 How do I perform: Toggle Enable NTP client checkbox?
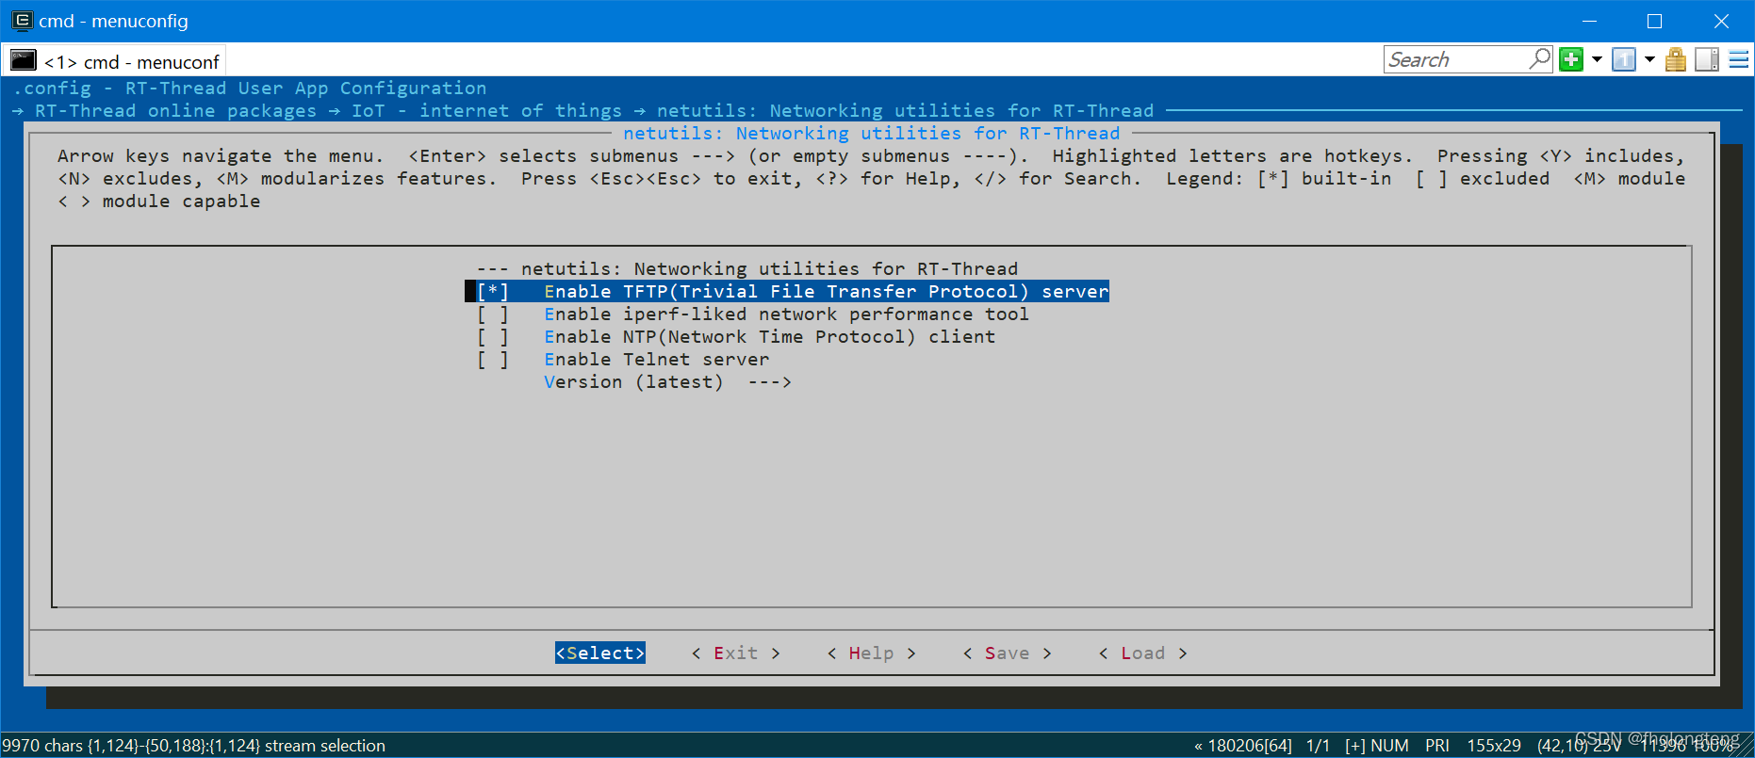click(x=493, y=337)
